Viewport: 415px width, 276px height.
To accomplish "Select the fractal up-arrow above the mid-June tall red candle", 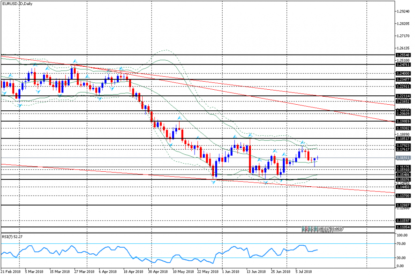I will pos(250,135).
